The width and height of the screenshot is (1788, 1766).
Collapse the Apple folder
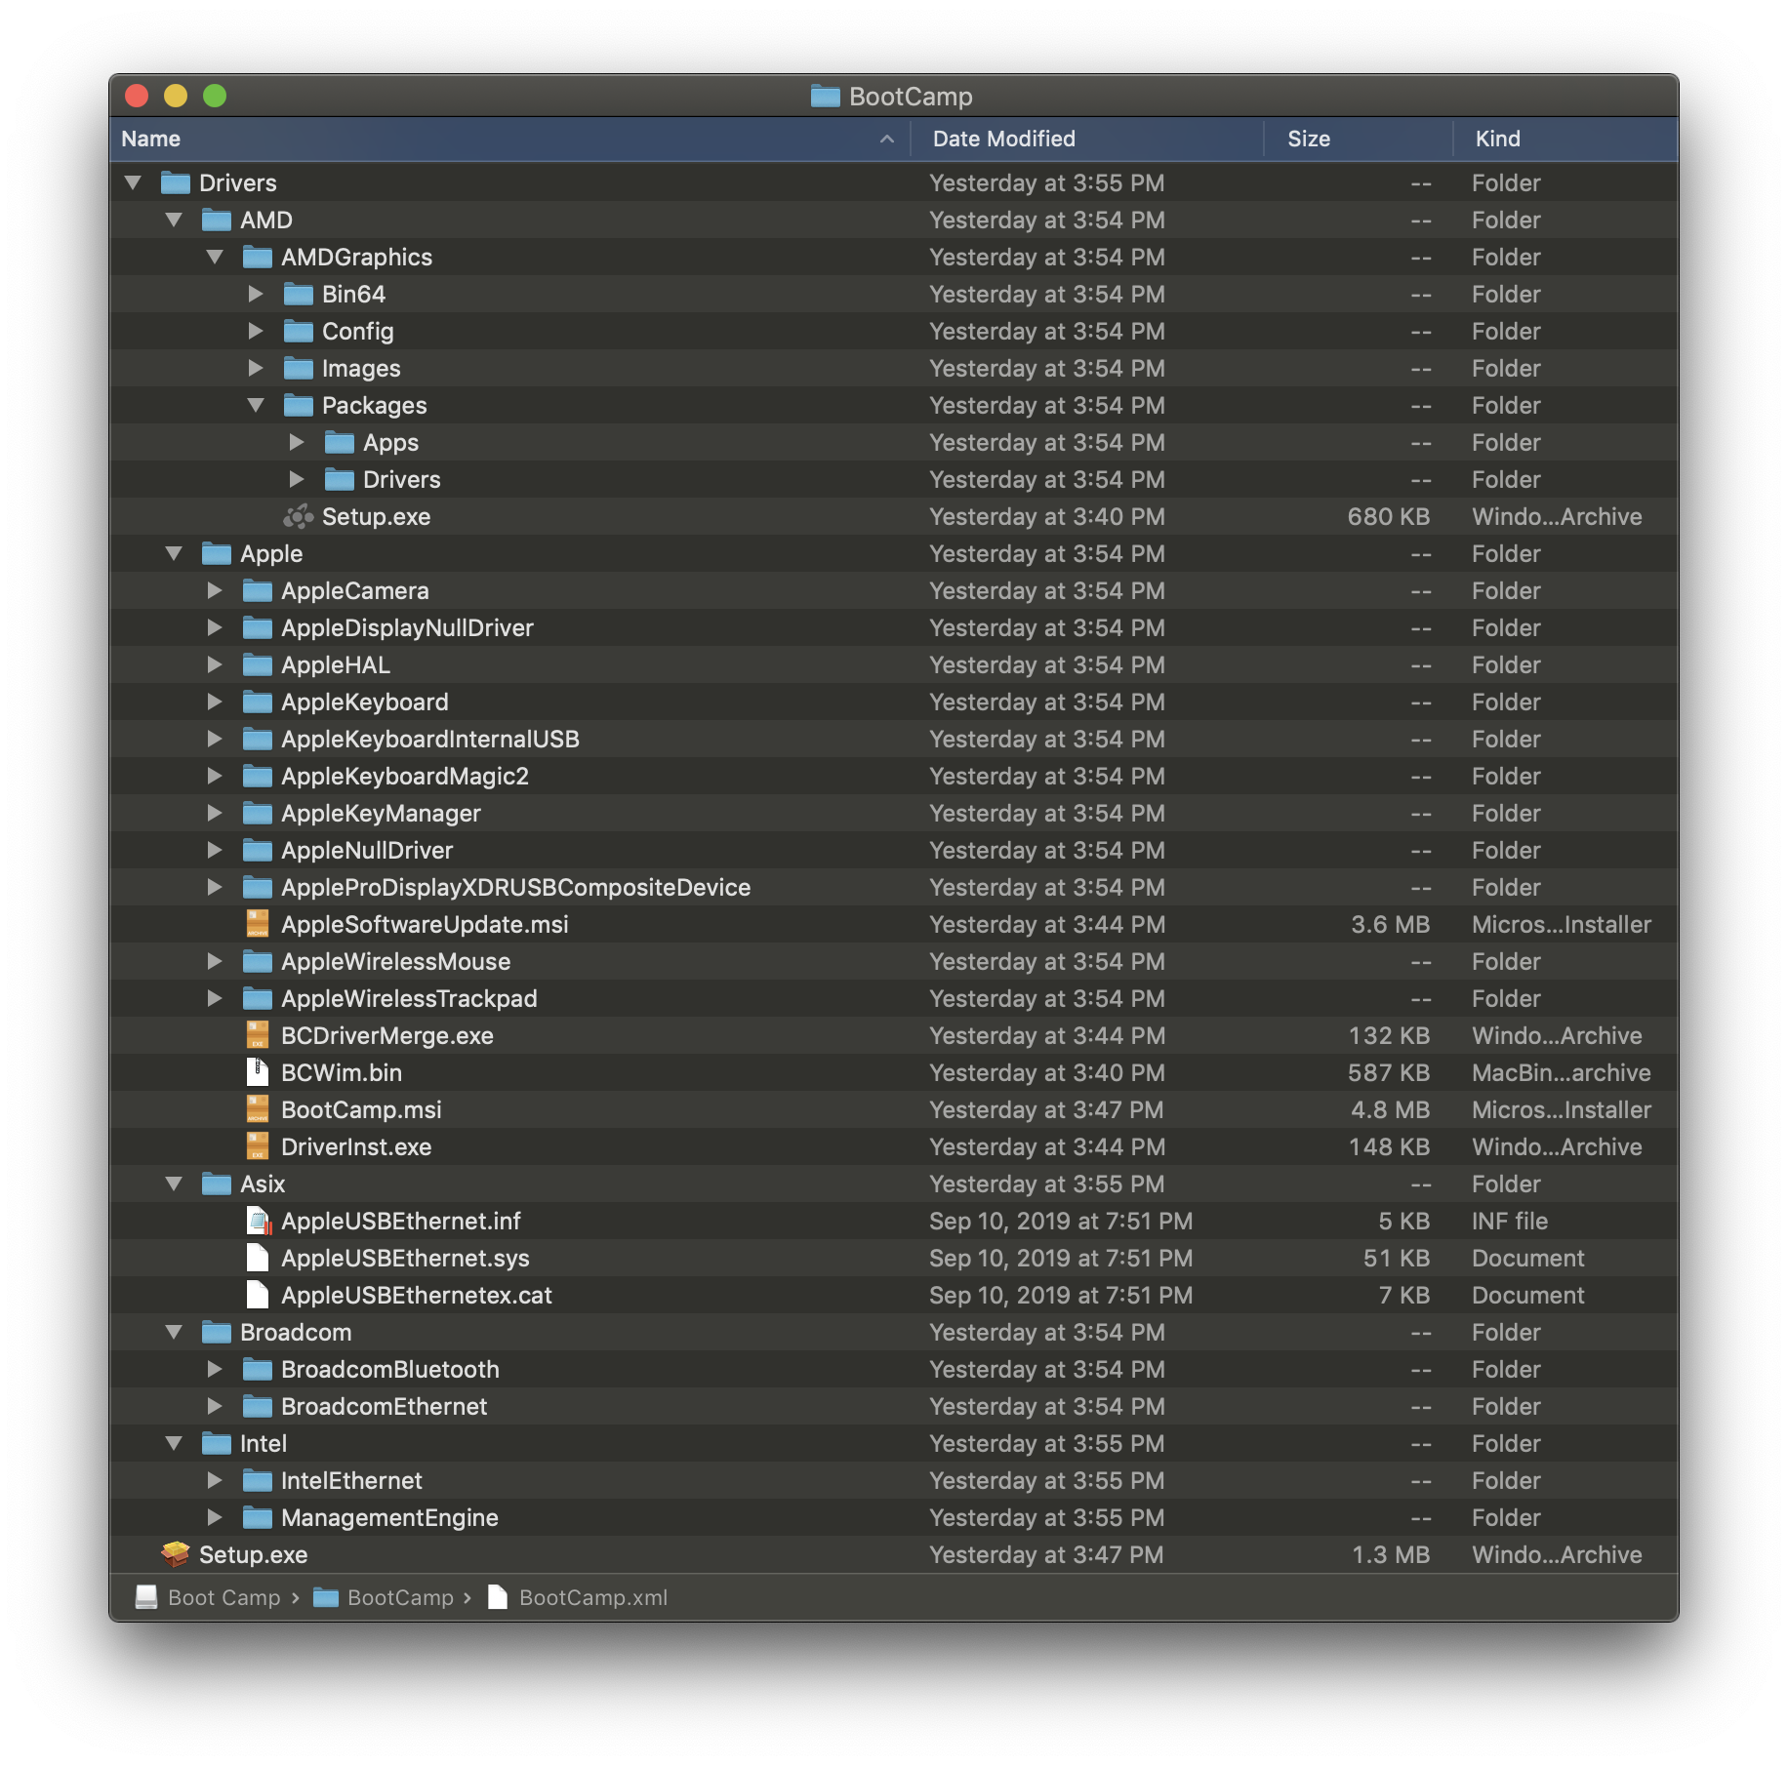coord(175,553)
